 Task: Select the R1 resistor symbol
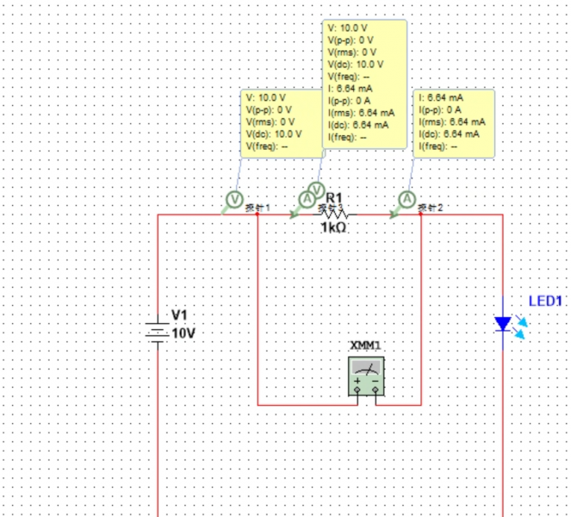tap(335, 215)
